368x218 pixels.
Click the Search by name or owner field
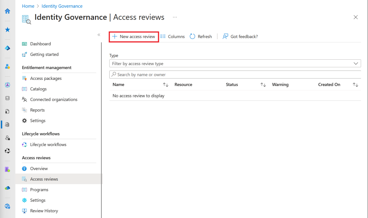(235, 74)
